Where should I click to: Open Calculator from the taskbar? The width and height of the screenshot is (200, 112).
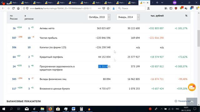pos(81,109)
